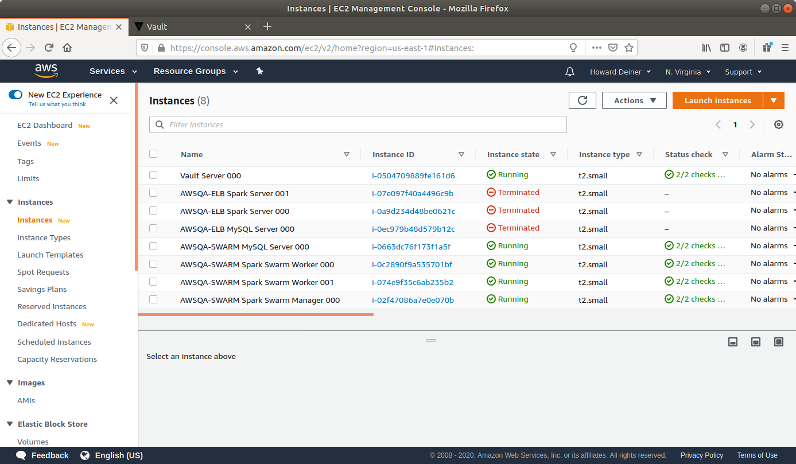Check the Vault Server 000 checkbox
796x464 pixels.
[153, 175]
